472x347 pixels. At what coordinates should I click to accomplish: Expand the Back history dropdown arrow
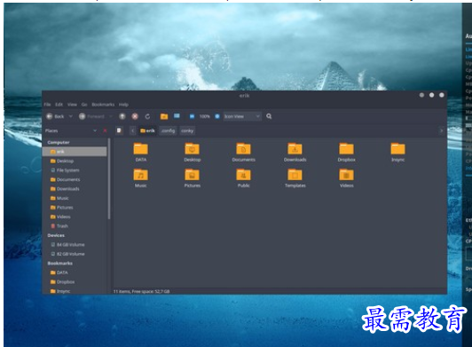click(71, 116)
